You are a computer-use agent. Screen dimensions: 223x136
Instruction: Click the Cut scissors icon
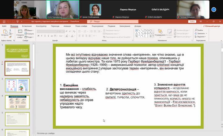click(x=10, y=30)
